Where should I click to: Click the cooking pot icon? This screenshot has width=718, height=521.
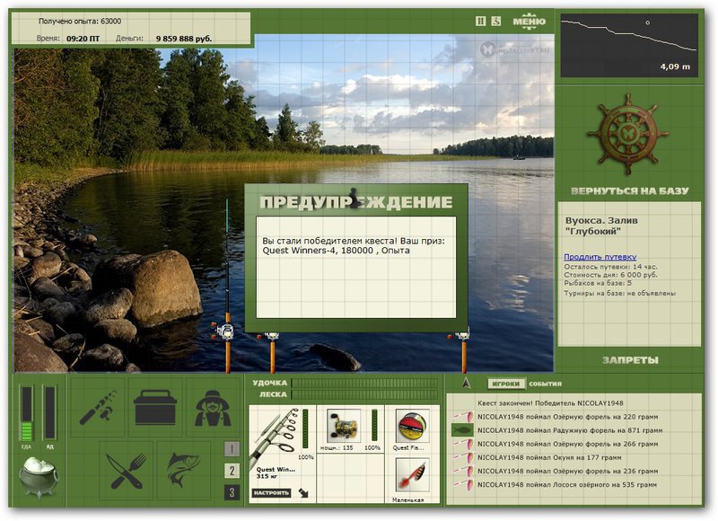39,477
